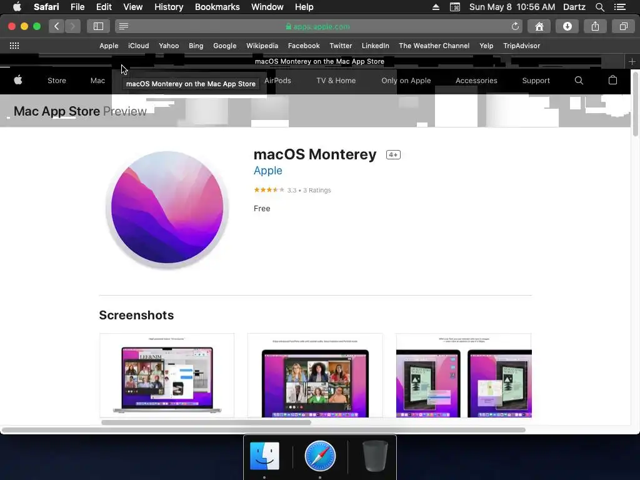
Task: Add a new tab with the plus button
Action: coord(632,62)
